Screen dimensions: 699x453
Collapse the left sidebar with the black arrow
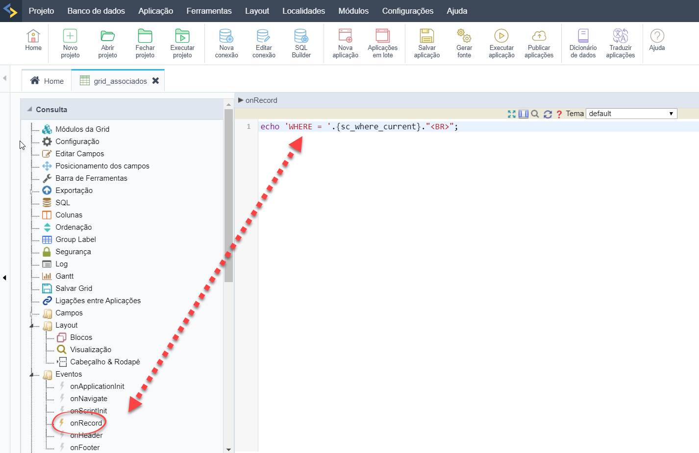(4, 278)
